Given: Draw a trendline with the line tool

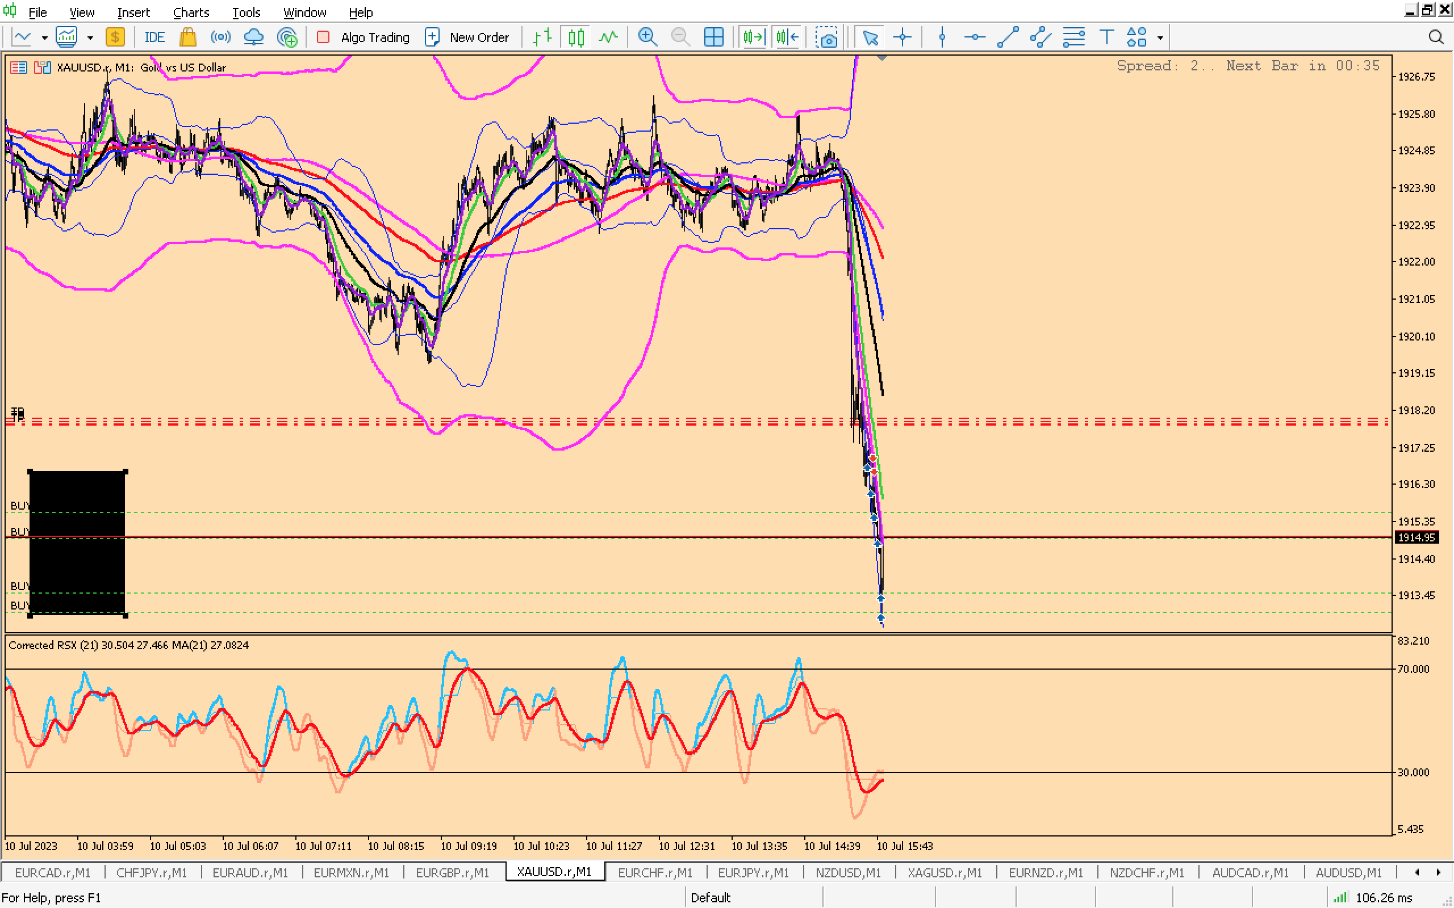Looking at the screenshot, I should click(1008, 37).
